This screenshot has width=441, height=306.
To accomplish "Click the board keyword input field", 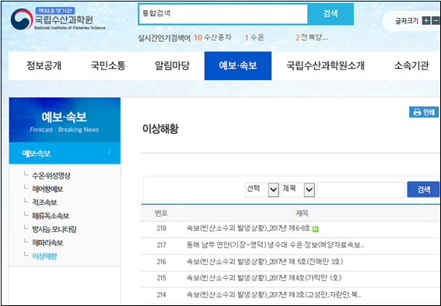I will coord(361,190).
